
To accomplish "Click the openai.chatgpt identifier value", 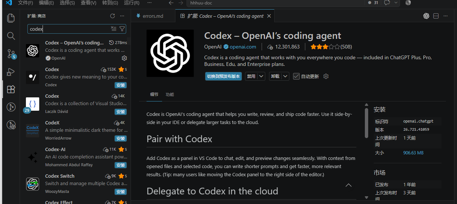I will [418, 121].
